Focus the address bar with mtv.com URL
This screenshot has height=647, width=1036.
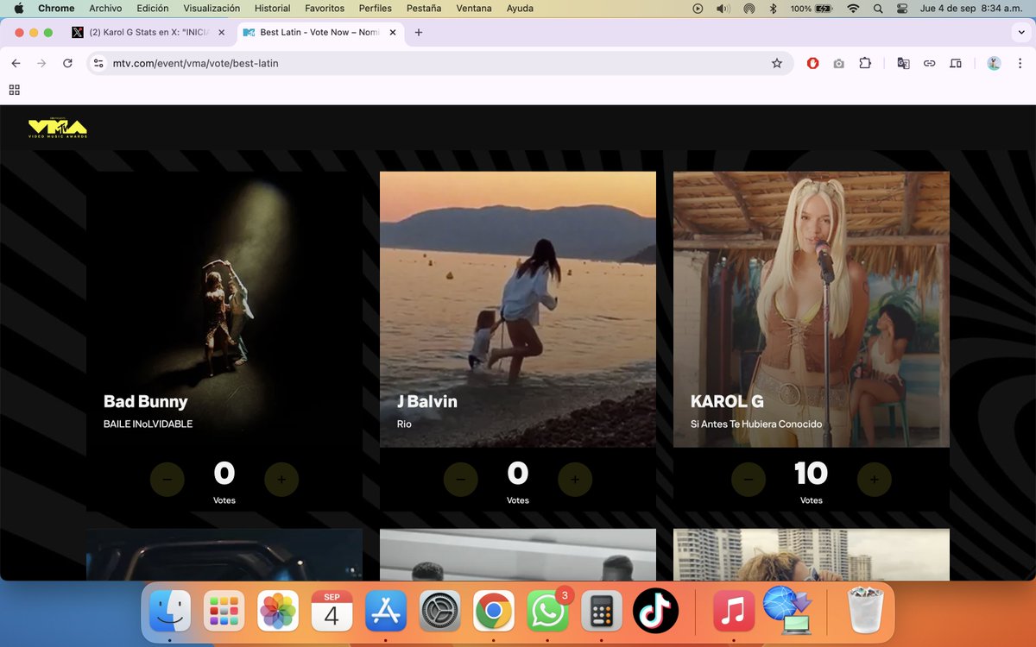(440, 63)
